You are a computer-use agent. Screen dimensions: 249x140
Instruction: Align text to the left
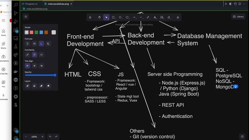point(28,66)
